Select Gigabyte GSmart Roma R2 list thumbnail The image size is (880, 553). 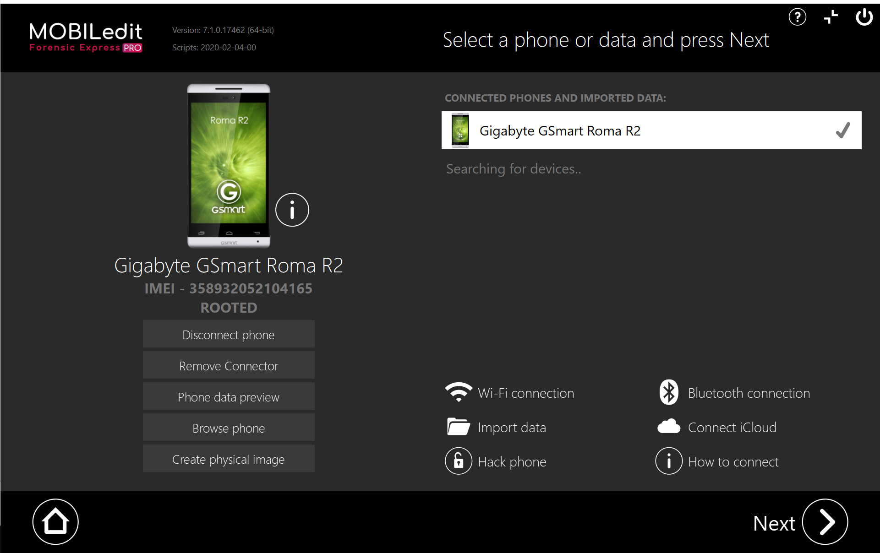pyautogui.click(x=460, y=130)
